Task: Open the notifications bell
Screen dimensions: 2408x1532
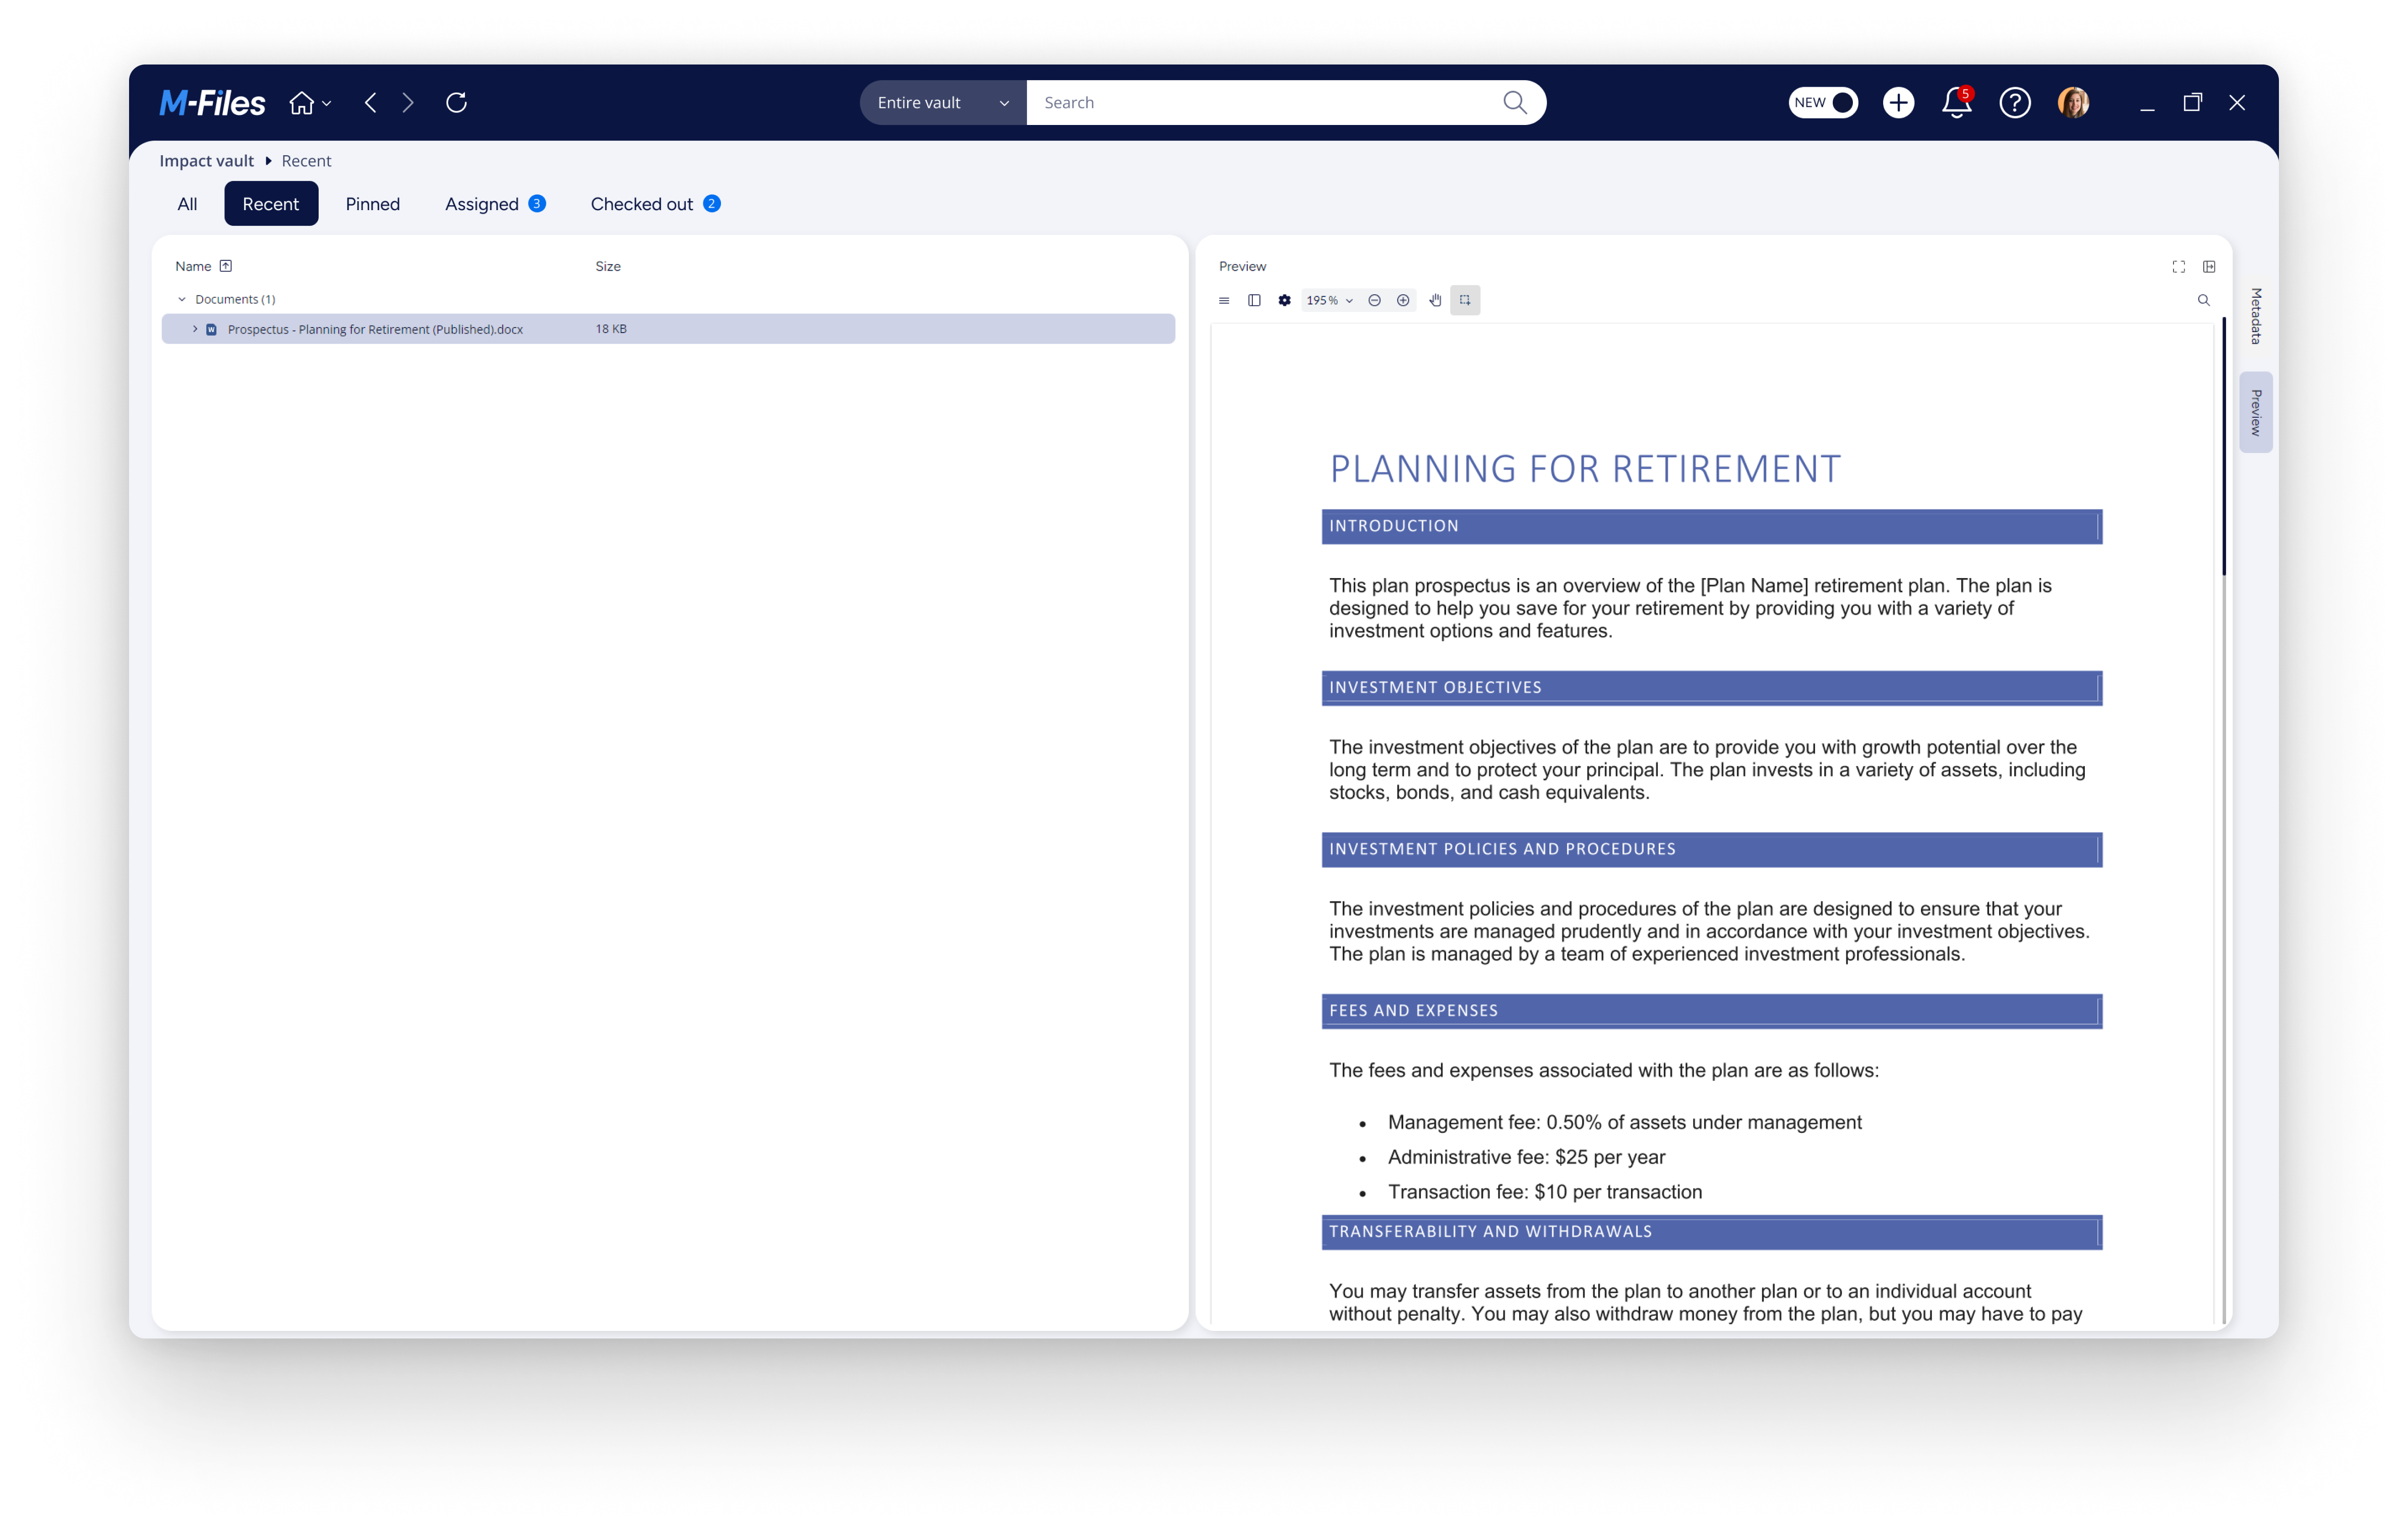Action: (1956, 103)
